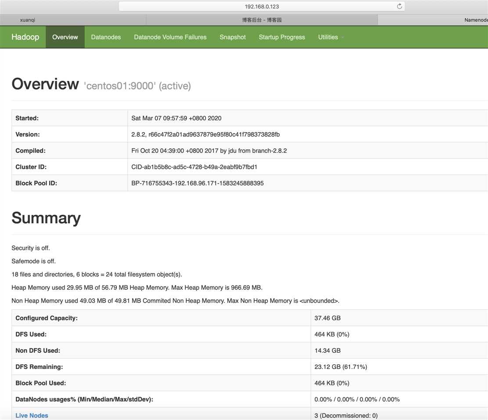
Task: Click the 'DFS Remaining:' label
Action: coord(39,367)
